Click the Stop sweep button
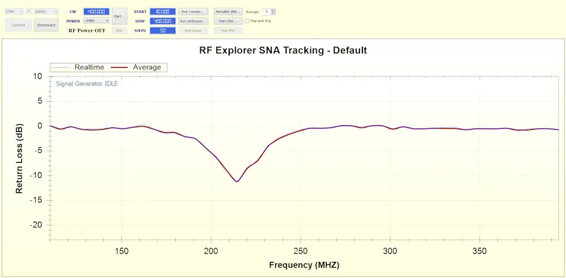The width and height of the screenshot is (566, 278). (193, 30)
